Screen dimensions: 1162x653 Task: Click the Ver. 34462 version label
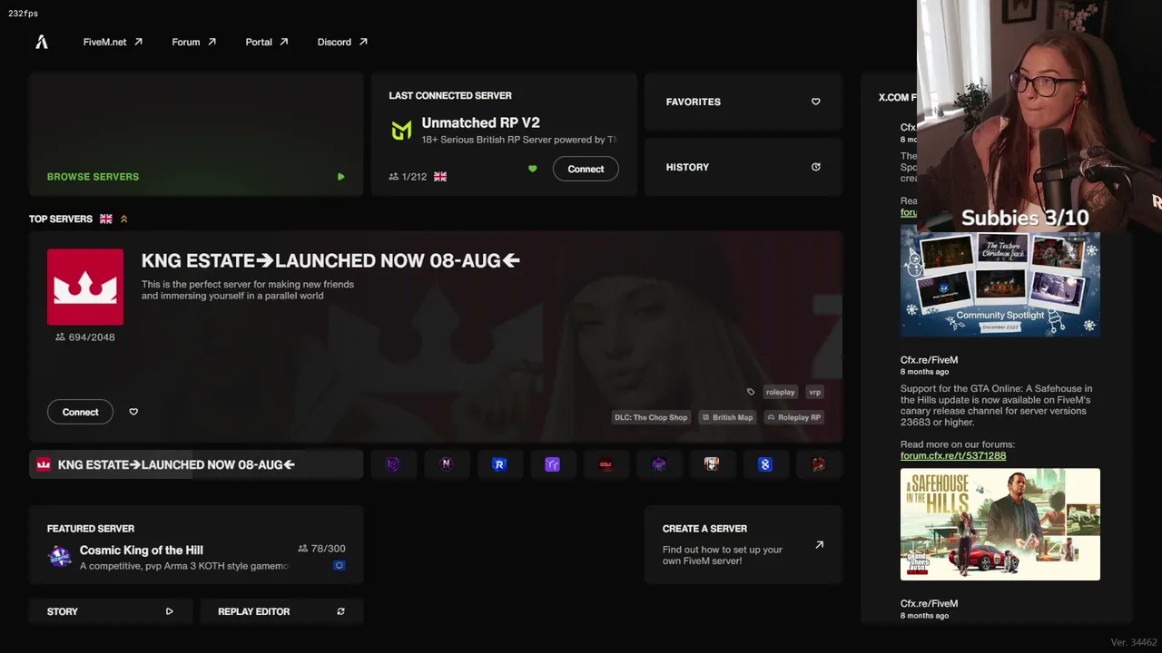tap(1134, 642)
